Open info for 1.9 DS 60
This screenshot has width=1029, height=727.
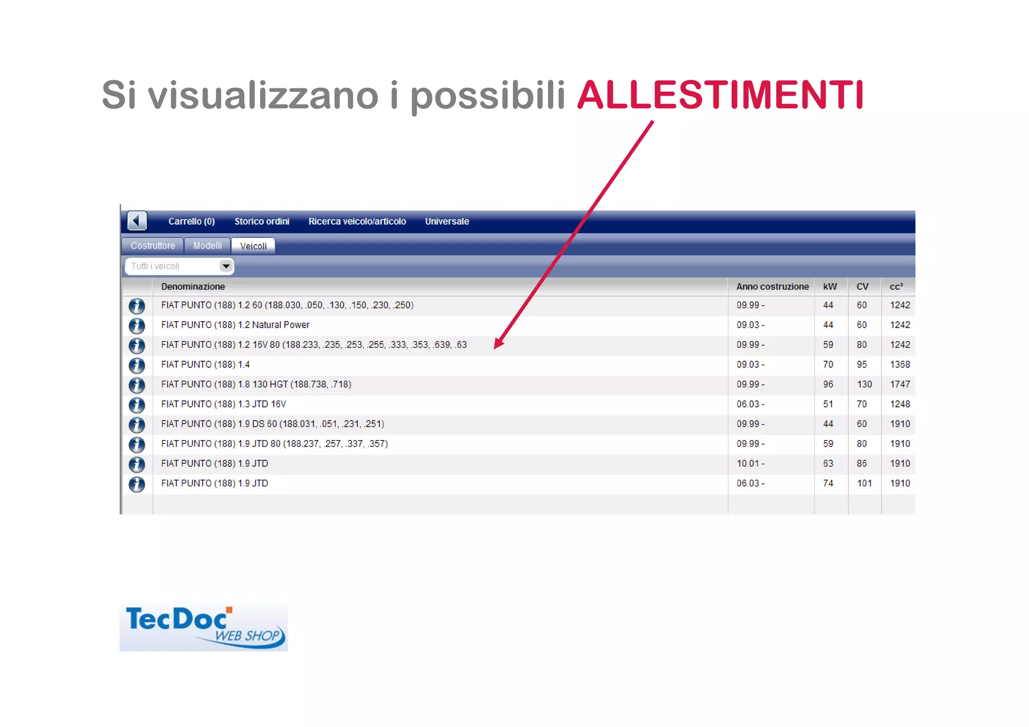tap(137, 425)
